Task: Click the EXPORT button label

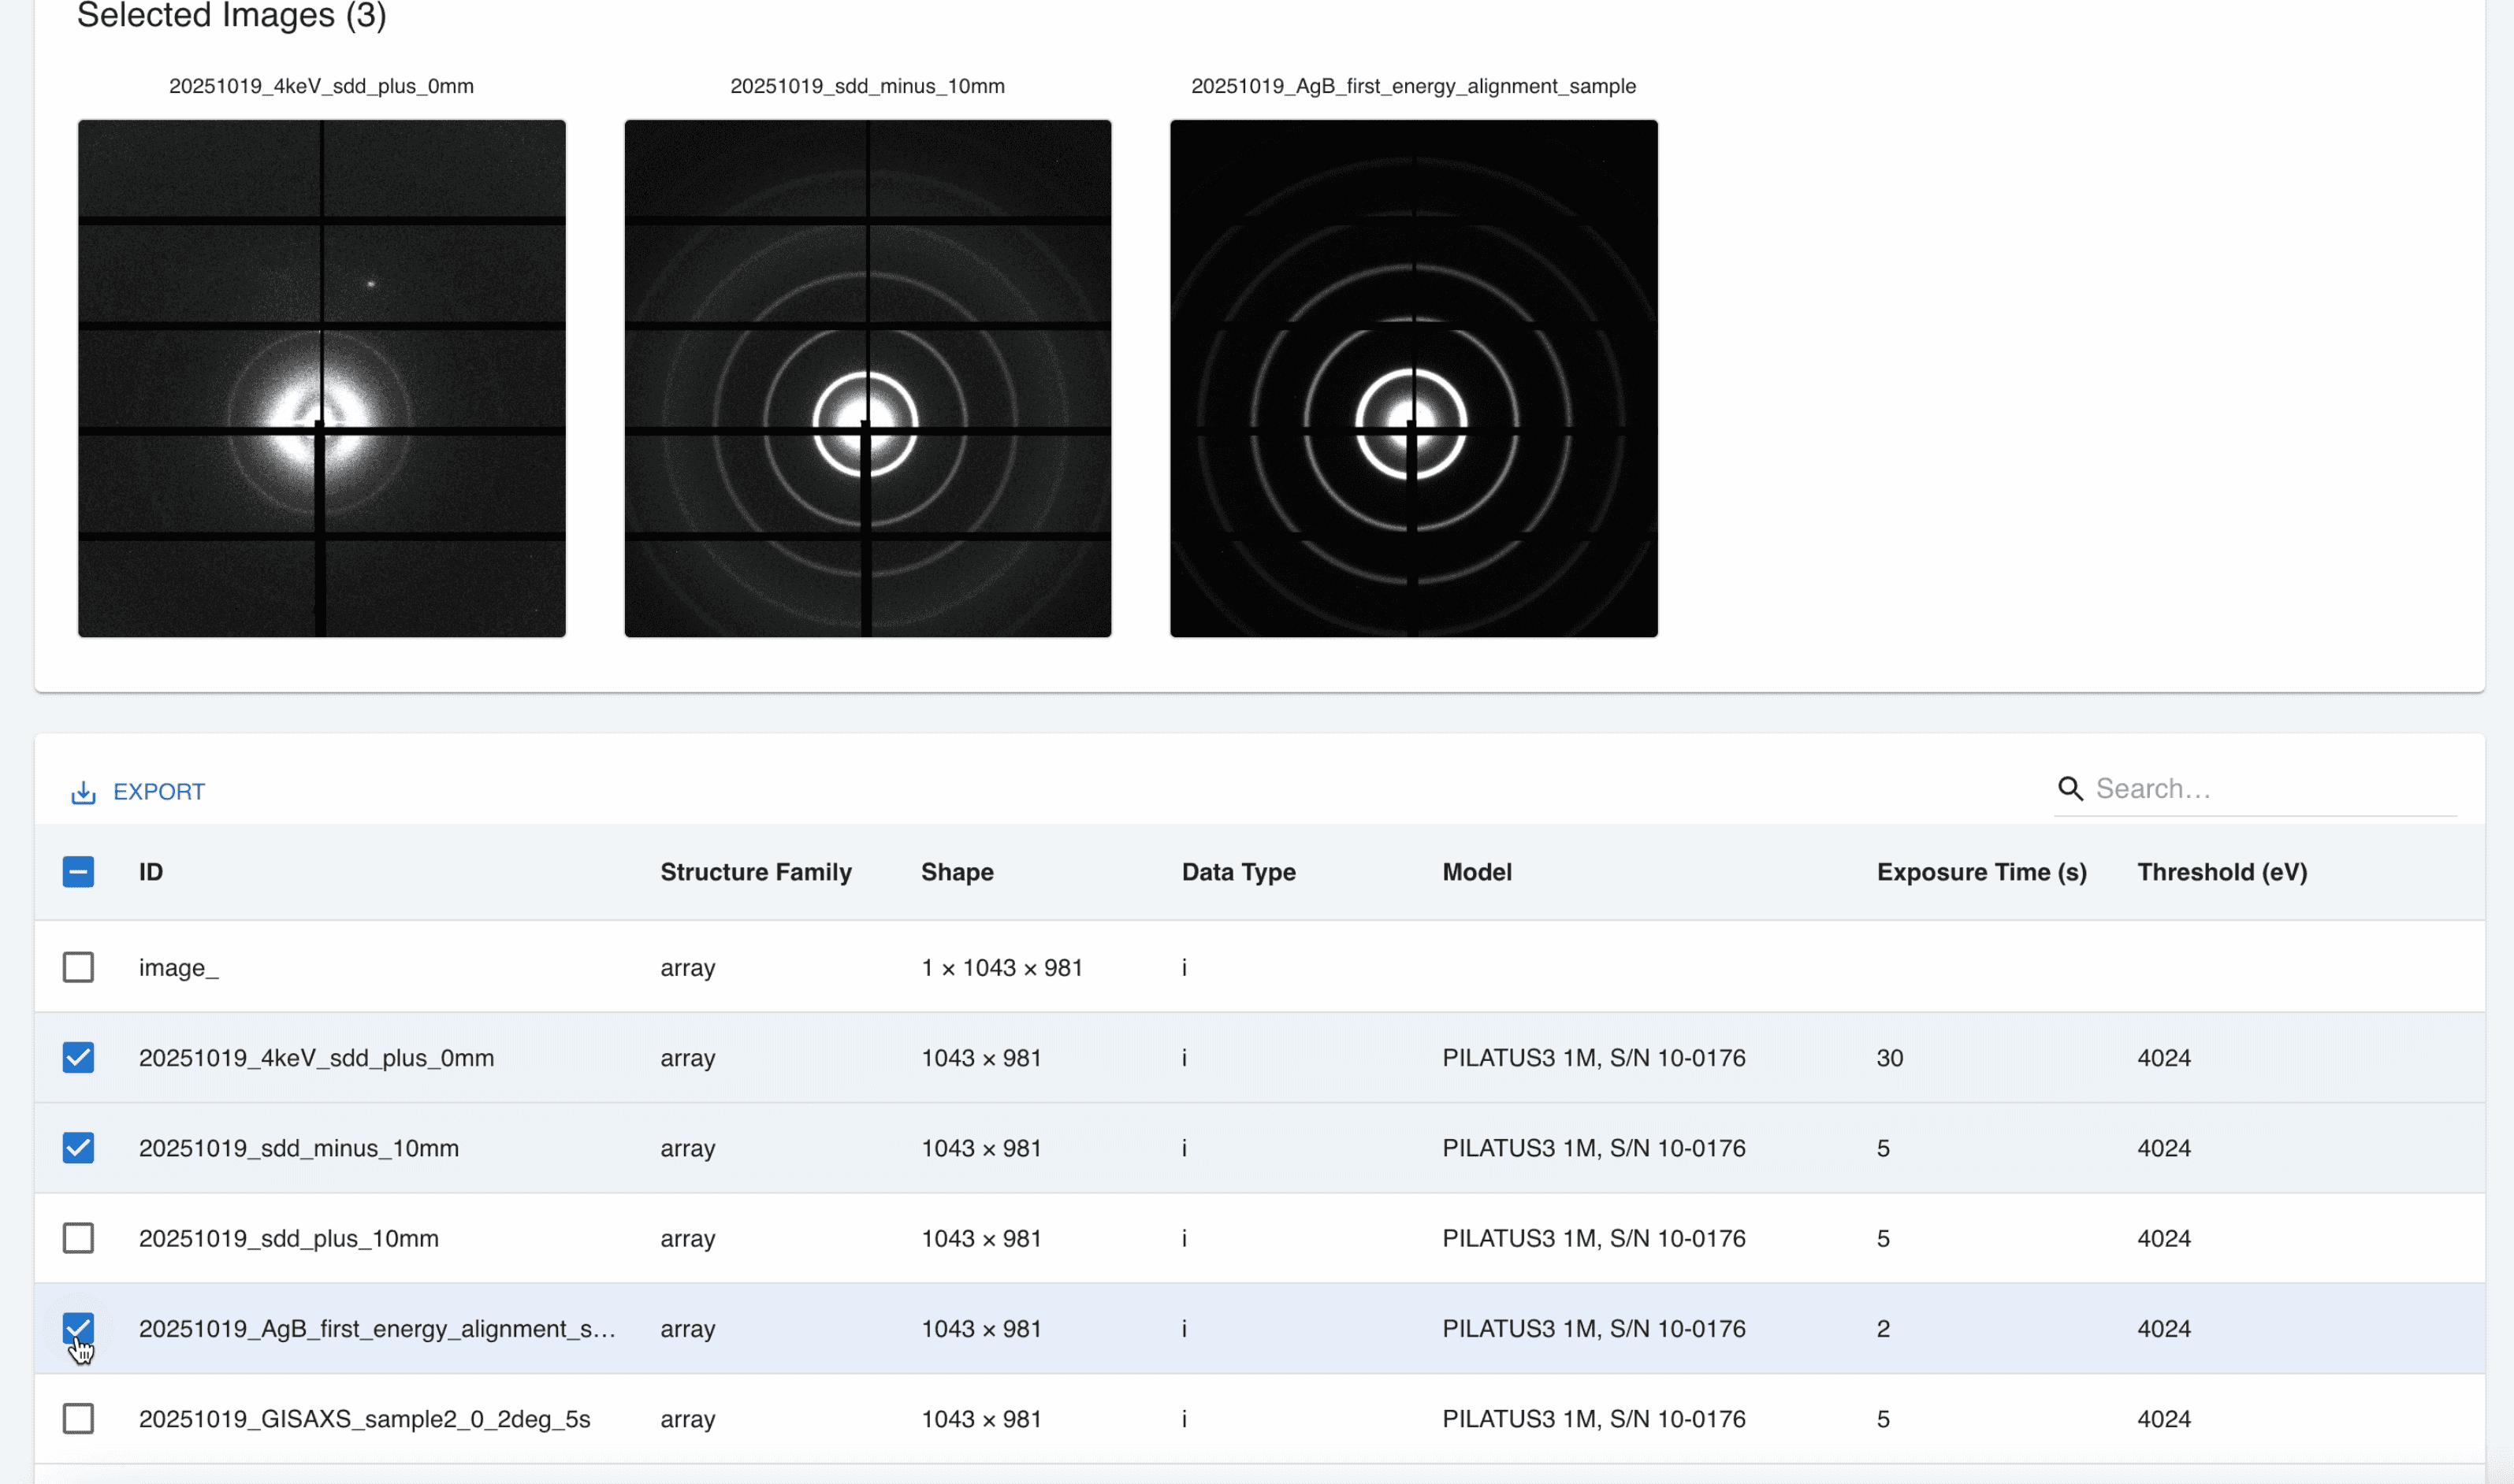Action: pyautogui.click(x=158, y=792)
